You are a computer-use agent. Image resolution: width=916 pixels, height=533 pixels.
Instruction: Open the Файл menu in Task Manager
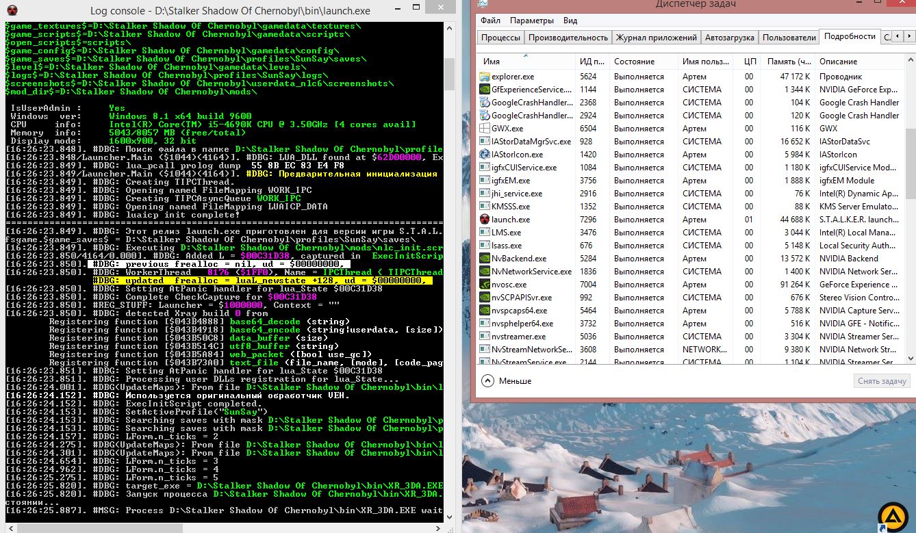(490, 21)
